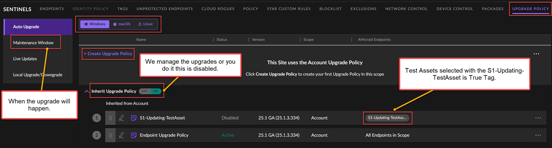The height and width of the screenshot is (148, 552).
Task: Click the Create Upgrade Policy link
Action: pyautogui.click(x=108, y=54)
